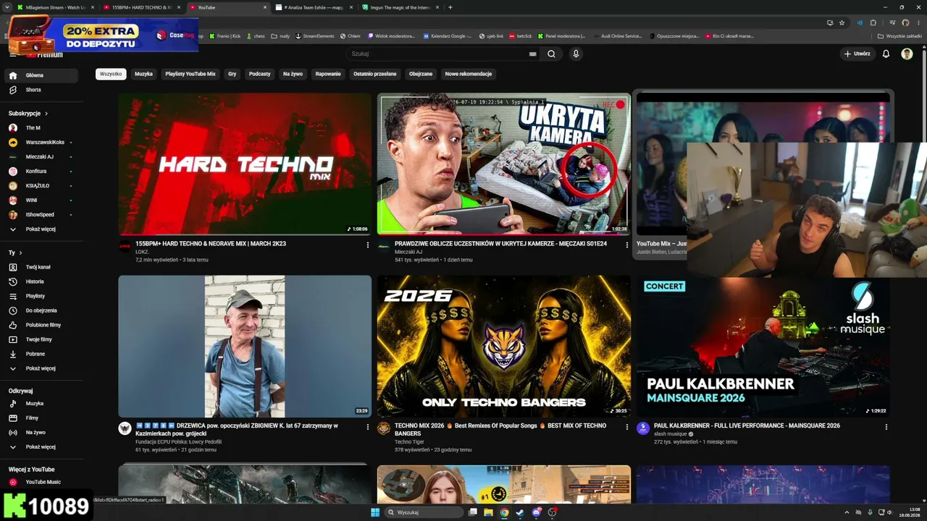Expand more subscriptions with Pokaż więcej

point(42,229)
